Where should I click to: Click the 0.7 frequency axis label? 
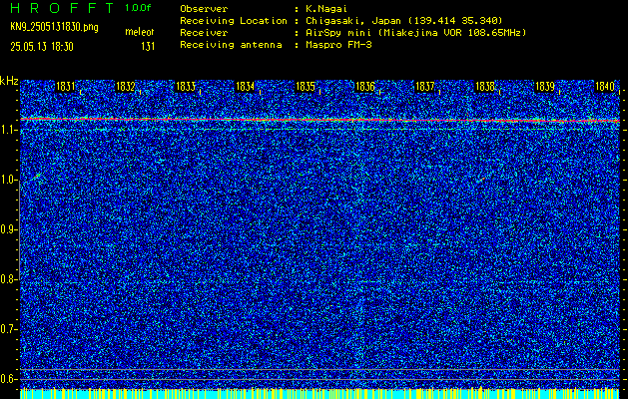[x=8, y=329]
